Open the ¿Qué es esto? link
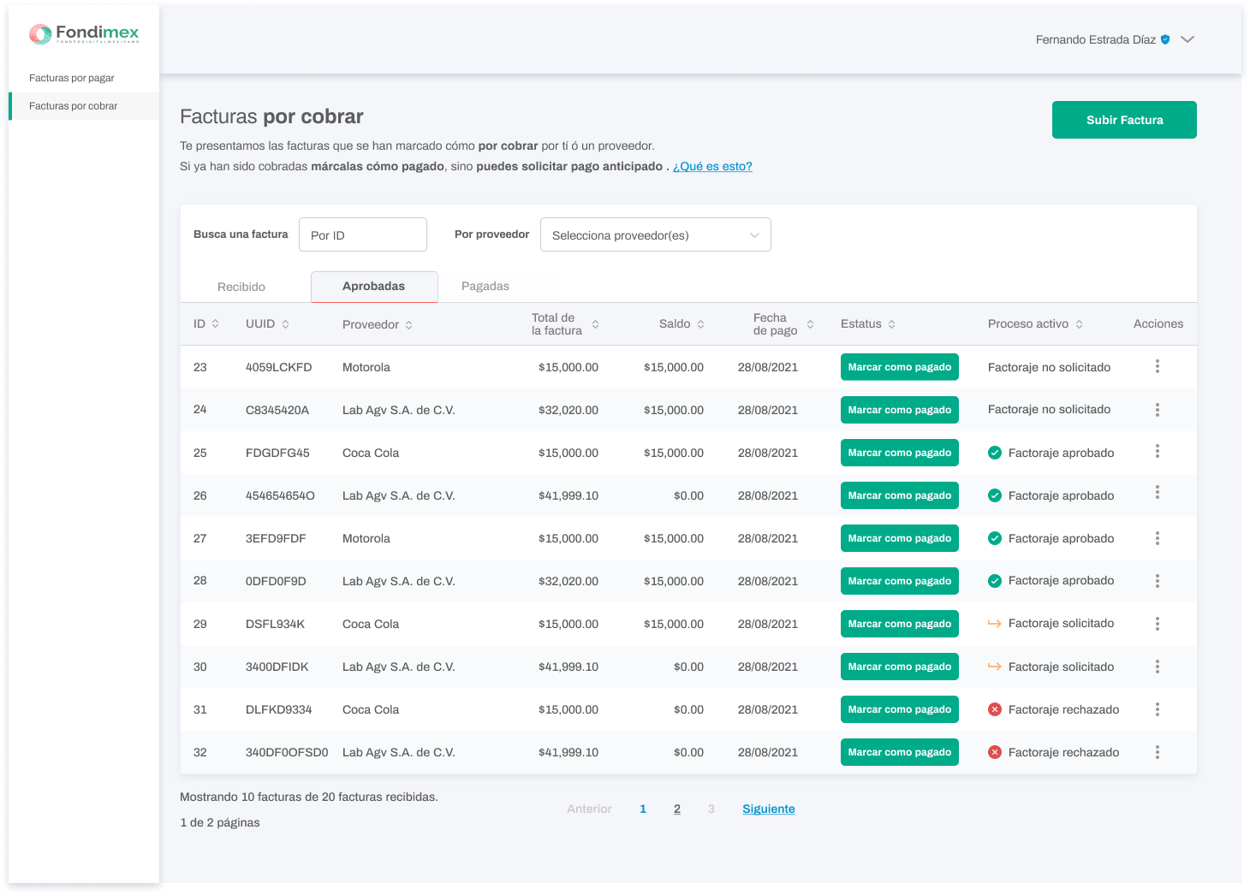1250x895 pixels. 712,167
